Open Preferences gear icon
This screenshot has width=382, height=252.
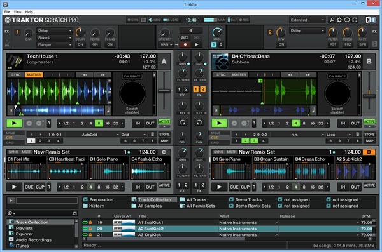click(x=339, y=20)
